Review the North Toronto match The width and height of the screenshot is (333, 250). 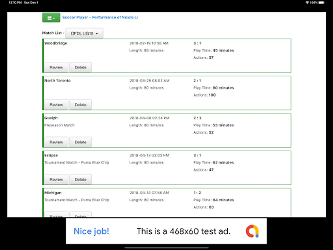point(56,104)
